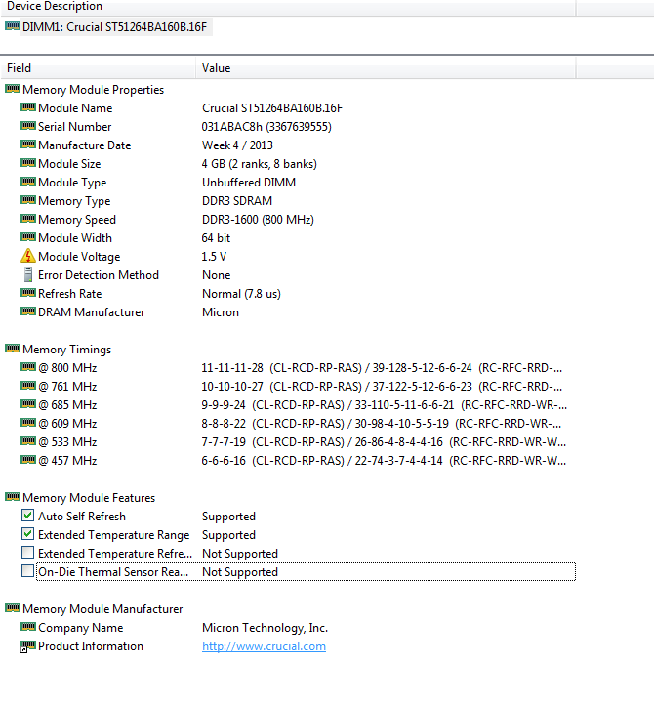Click the value Micron Technology, Inc.
Image resolution: width=654 pixels, height=704 pixels.
265,628
